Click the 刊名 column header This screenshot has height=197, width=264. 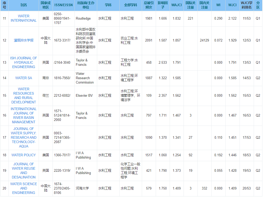tap(23, 5)
